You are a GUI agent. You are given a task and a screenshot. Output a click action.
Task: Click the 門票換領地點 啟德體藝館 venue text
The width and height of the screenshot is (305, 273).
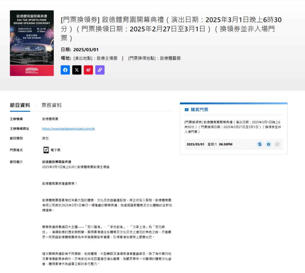[154, 58]
